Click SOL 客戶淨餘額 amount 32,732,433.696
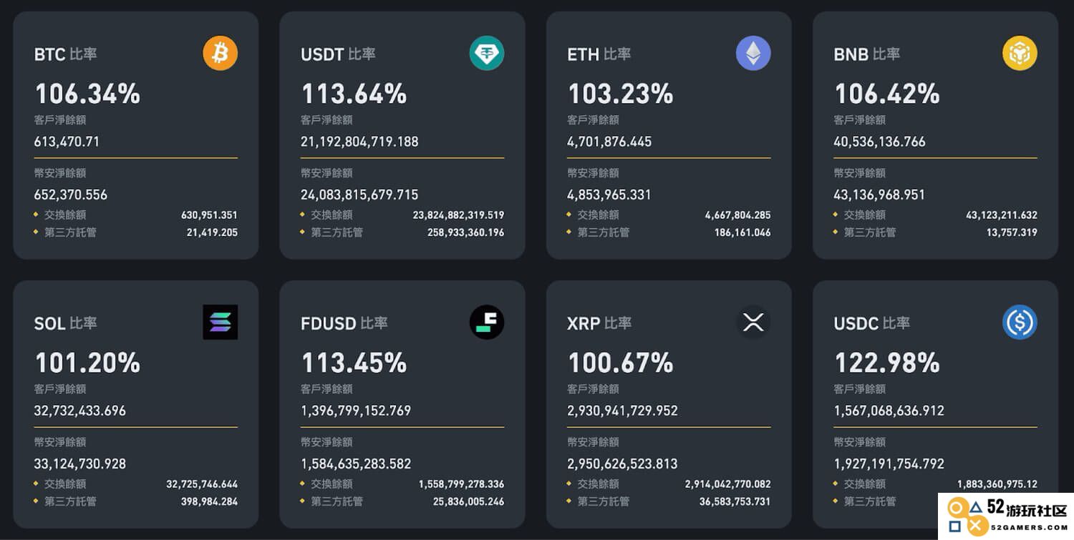 coord(80,411)
